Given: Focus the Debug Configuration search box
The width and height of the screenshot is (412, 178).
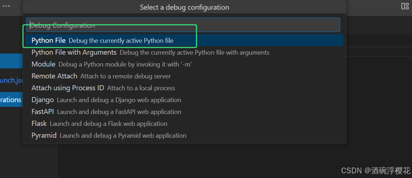Looking at the screenshot, I should (183, 25).
